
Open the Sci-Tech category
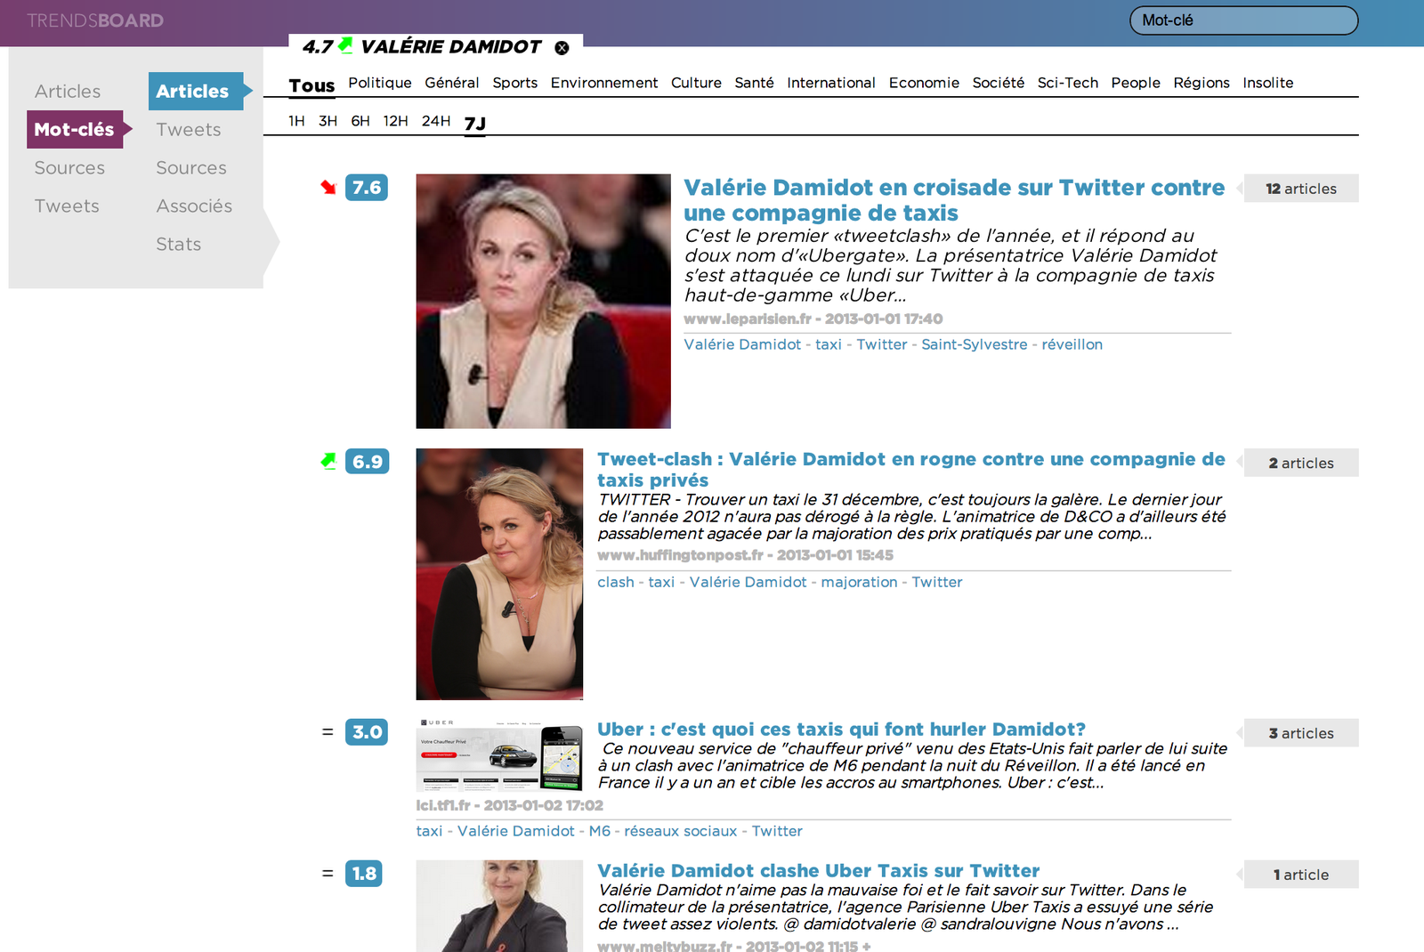pyautogui.click(x=1068, y=83)
